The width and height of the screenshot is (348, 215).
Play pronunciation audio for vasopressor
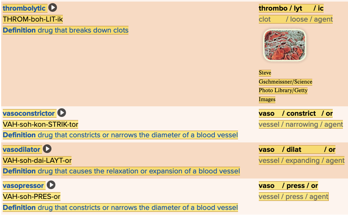pyautogui.click(x=51, y=185)
